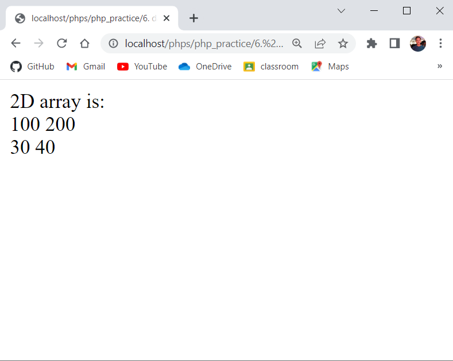The height and width of the screenshot is (361, 453).
Task: View site information icon in address bar
Action: 113,44
